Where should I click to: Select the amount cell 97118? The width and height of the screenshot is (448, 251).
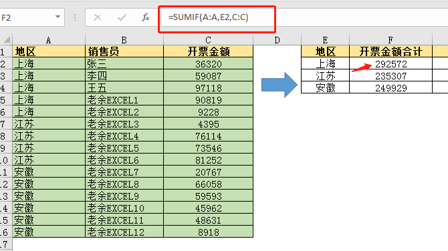[208, 87]
